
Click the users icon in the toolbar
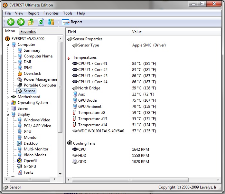point(51,22)
